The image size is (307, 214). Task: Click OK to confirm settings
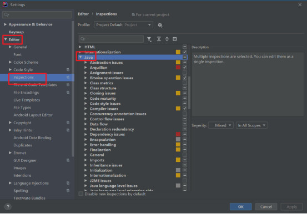point(240,207)
